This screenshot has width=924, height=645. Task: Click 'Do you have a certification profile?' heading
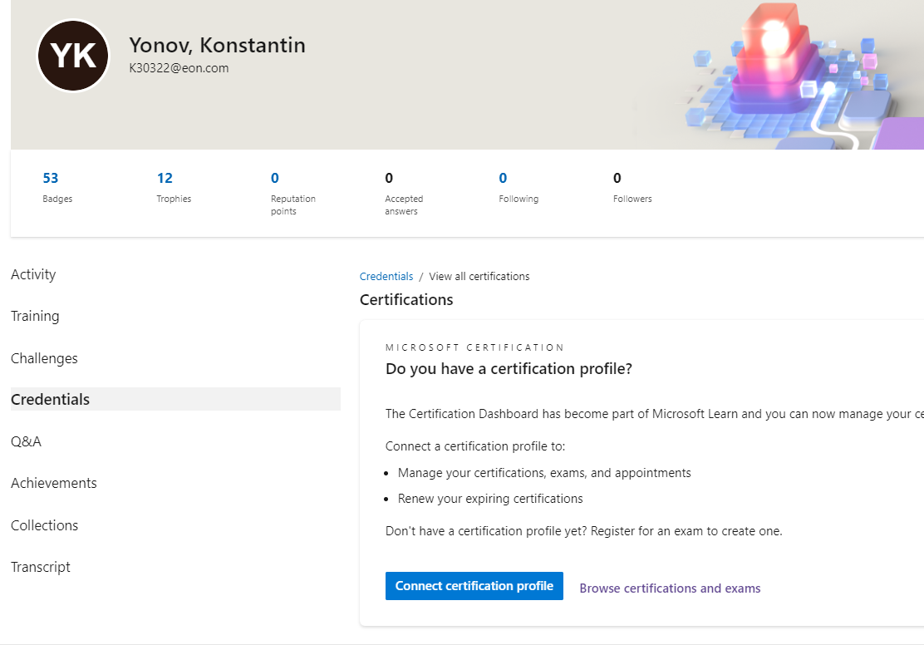(509, 369)
